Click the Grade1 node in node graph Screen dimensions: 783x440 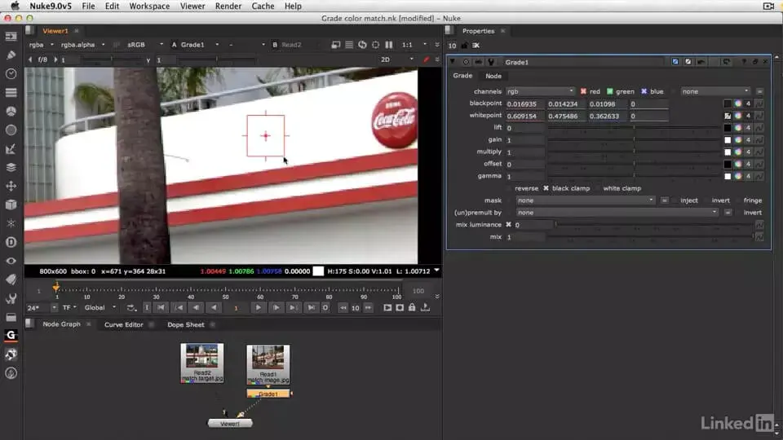pyautogui.click(x=268, y=394)
